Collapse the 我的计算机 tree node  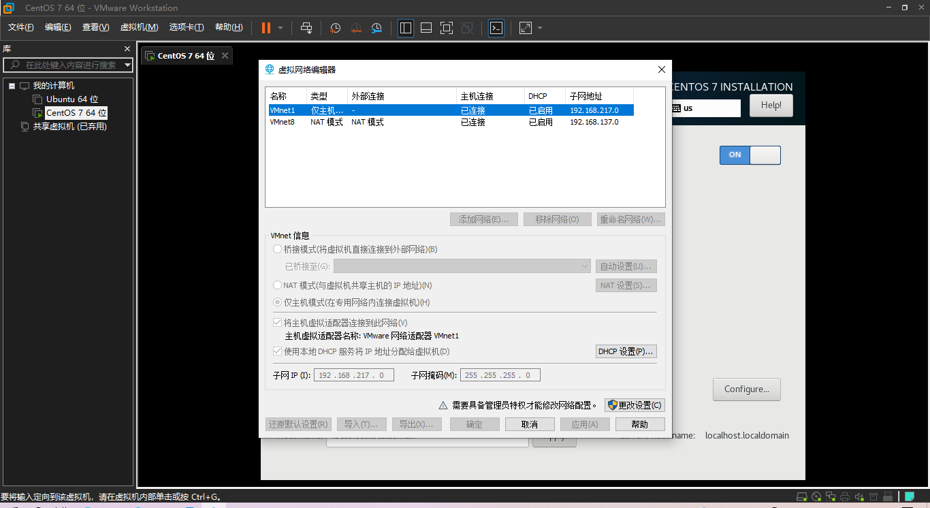pyautogui.click(x=12, y=86)
